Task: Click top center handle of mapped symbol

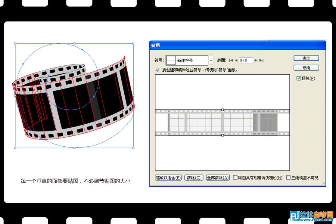Action: coord(223,110)
